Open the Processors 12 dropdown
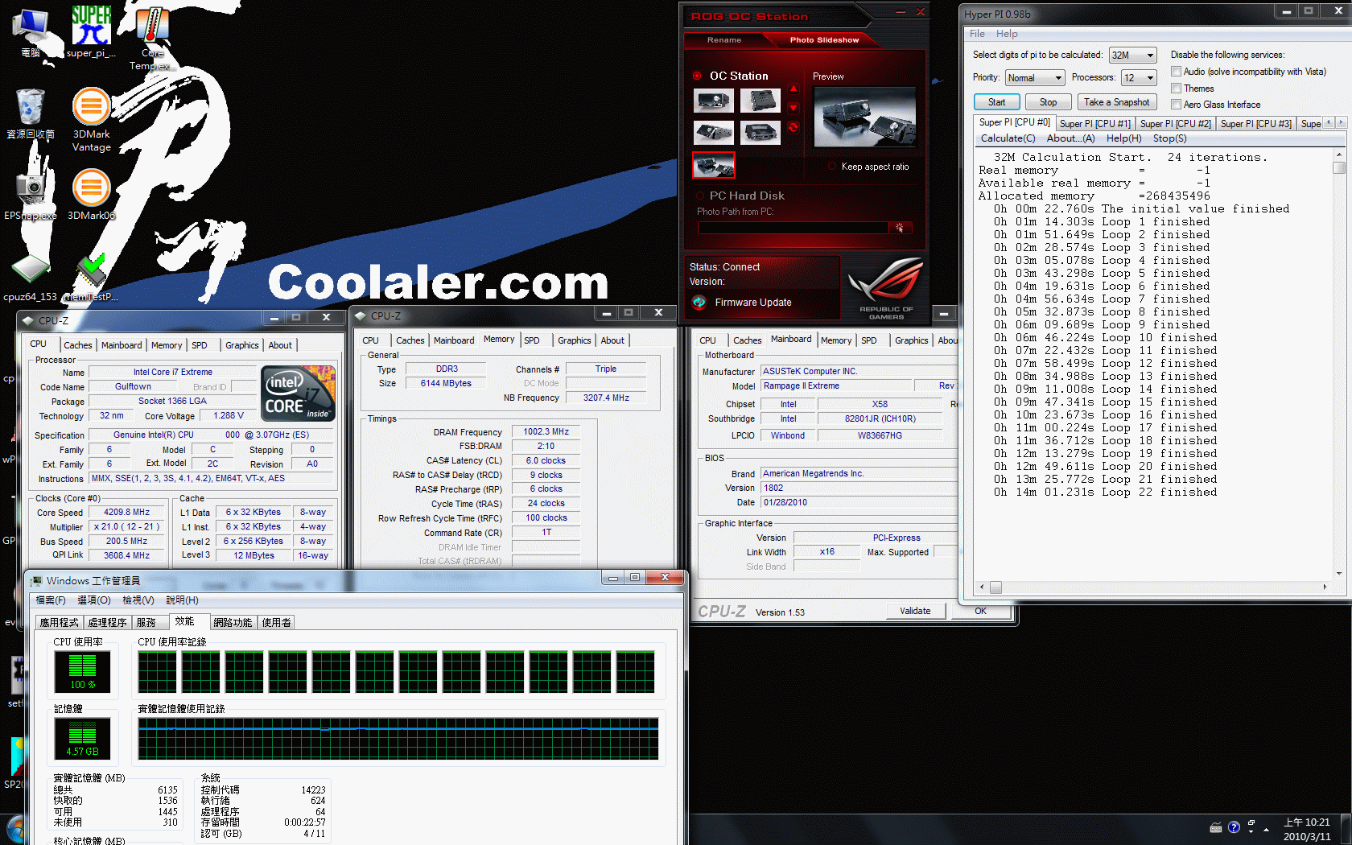 [1139, 78]
